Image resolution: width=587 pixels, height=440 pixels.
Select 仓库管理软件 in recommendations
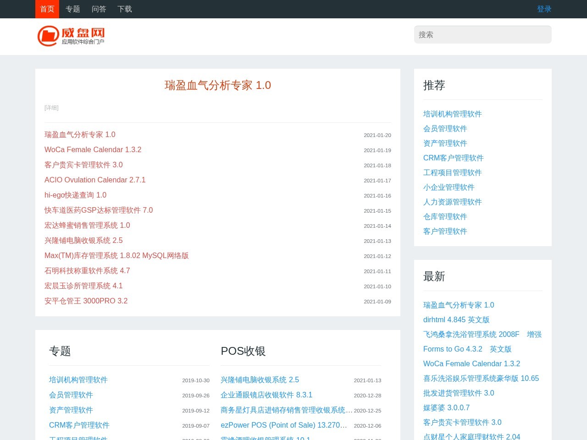coord(445,217)
